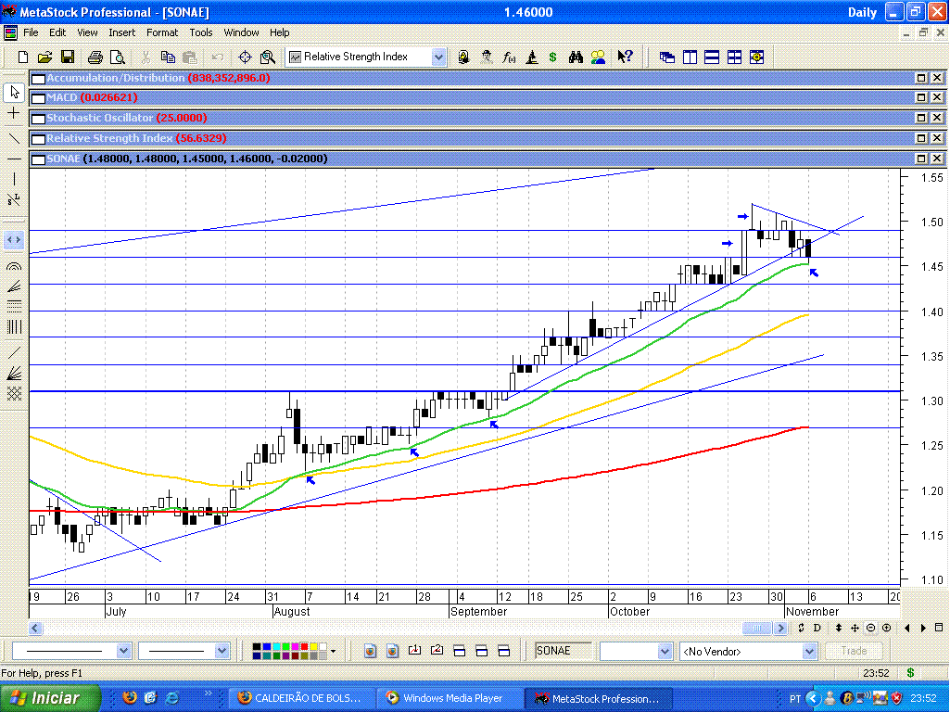Screen dimensions: 950x712
Task: Click the Trade button
Action: [x=854, y=652]
